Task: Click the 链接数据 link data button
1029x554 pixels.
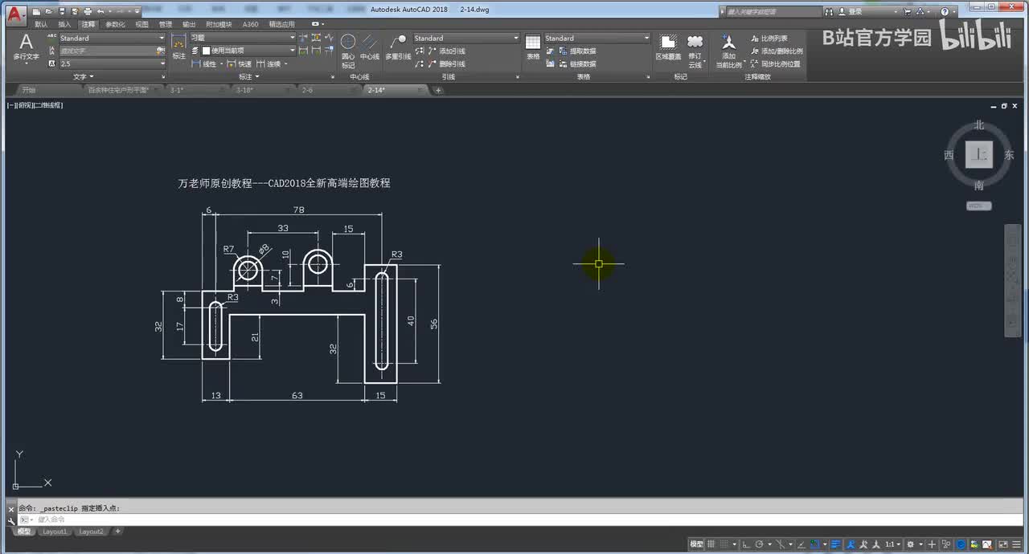Action: click(x=576, y=63)
